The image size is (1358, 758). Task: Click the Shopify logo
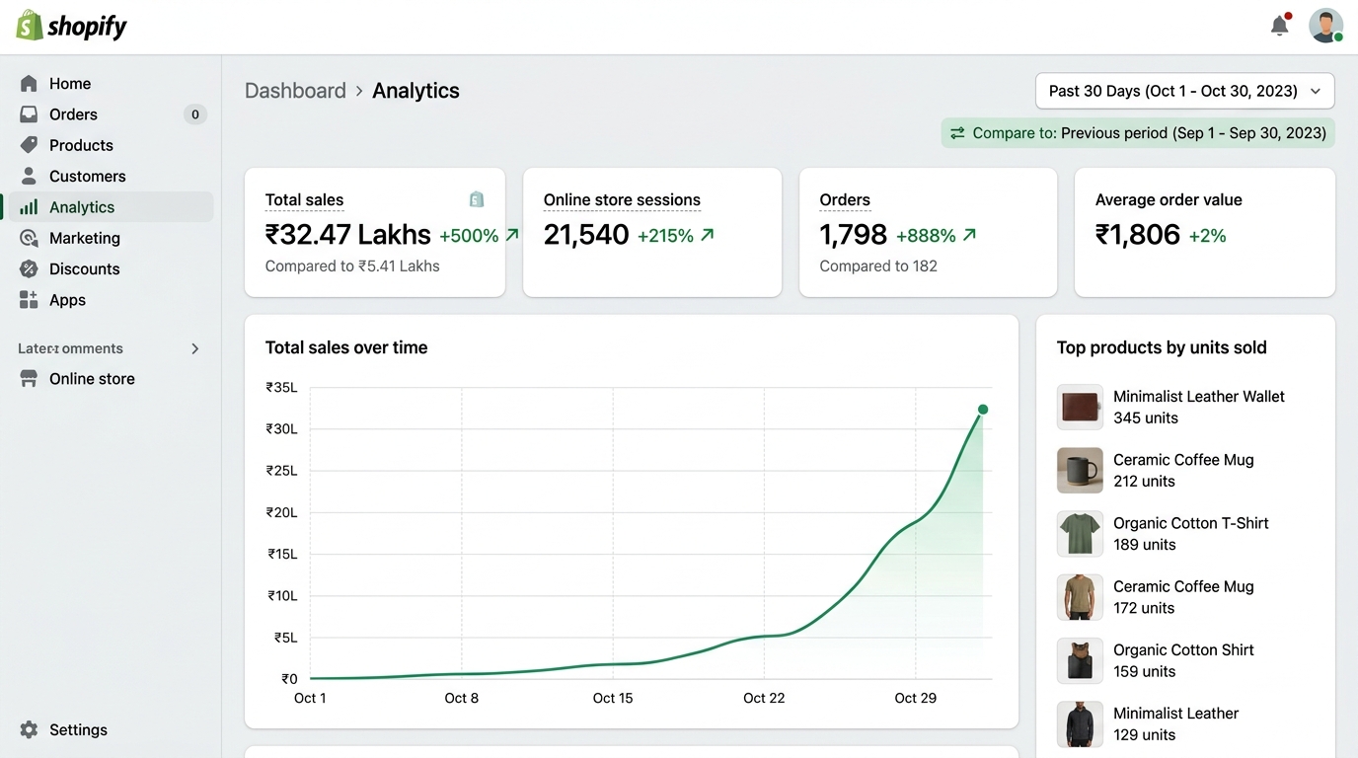(x=72, y=26)
